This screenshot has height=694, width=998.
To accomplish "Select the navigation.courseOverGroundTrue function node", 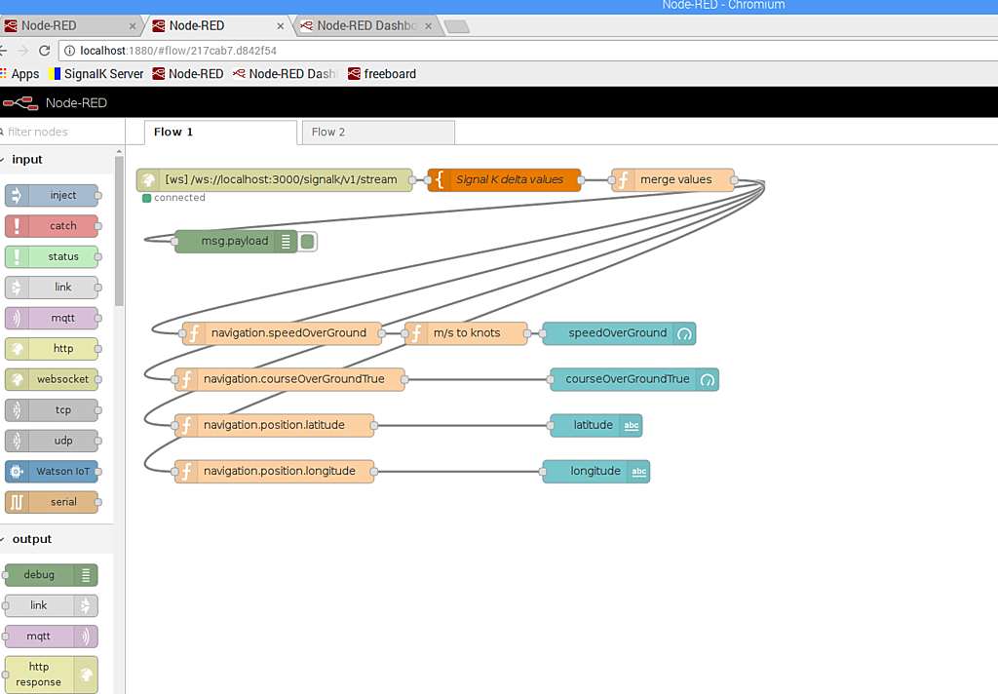I will pos(289,379).
